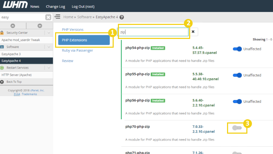Click the Restart Services sidebar heading
Image resolution: width=273 pixels, height=154 pixels.
pos(18,68)
